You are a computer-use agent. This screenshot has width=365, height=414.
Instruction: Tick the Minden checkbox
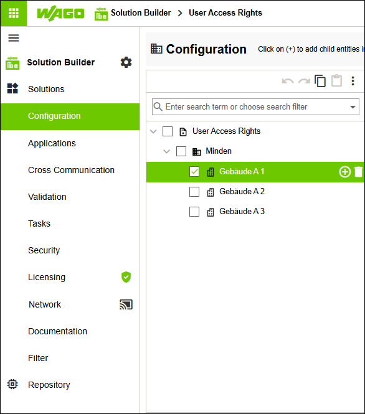click(181, 151)
